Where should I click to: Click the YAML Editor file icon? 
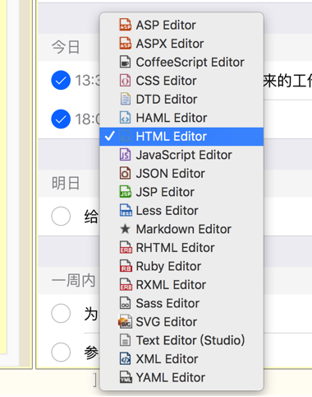click(x=126, y=377)
